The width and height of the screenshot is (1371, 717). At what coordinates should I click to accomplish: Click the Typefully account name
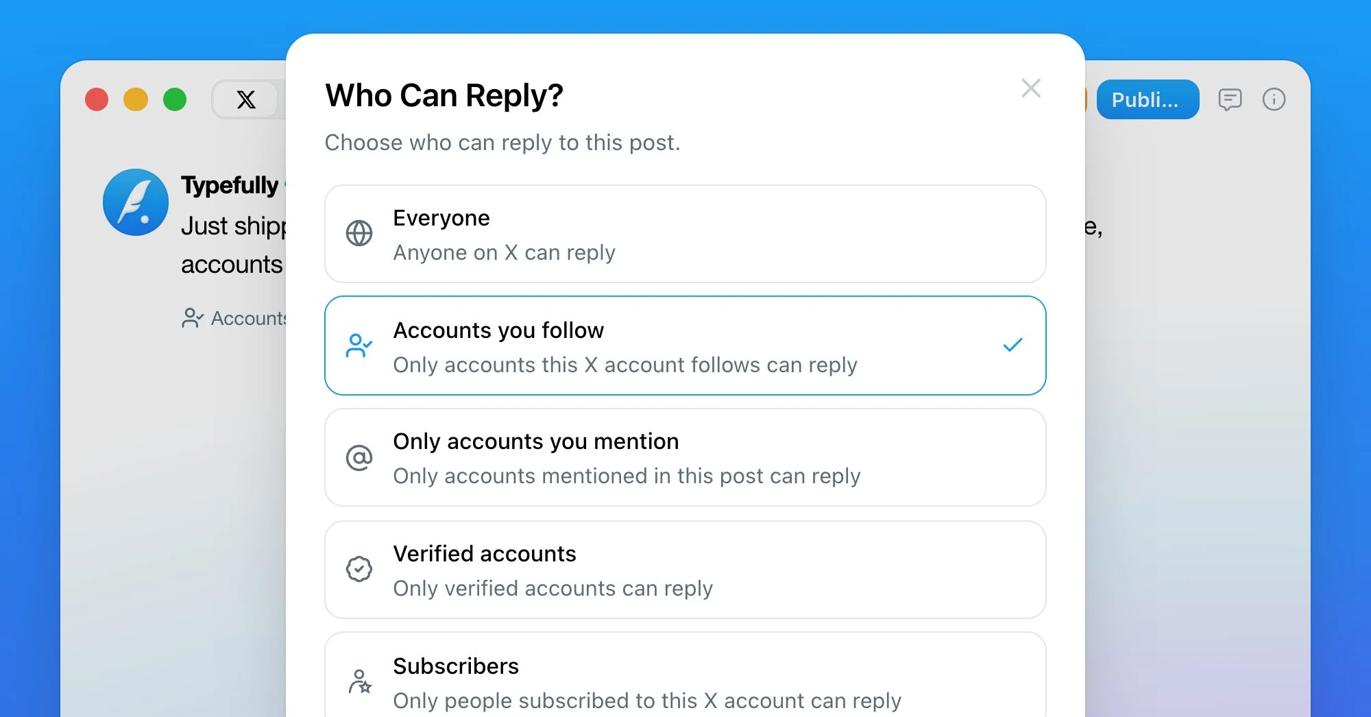click(230, 185)
